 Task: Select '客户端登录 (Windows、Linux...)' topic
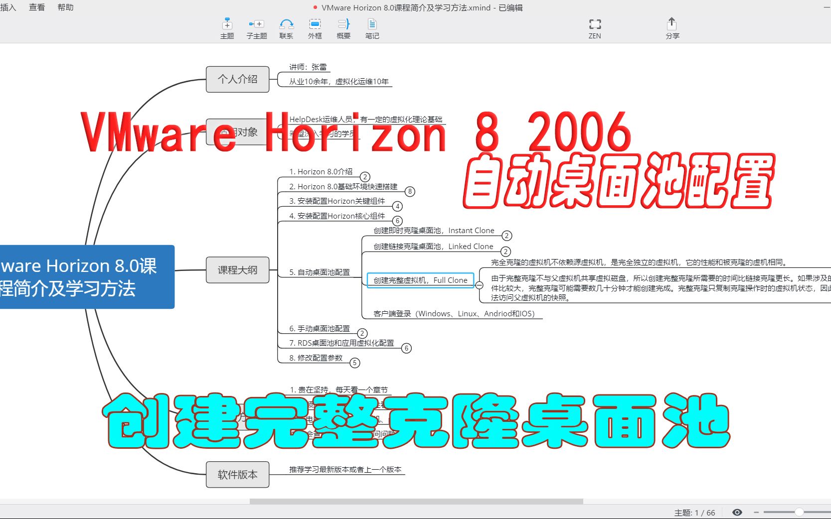(x=454, y=314)
